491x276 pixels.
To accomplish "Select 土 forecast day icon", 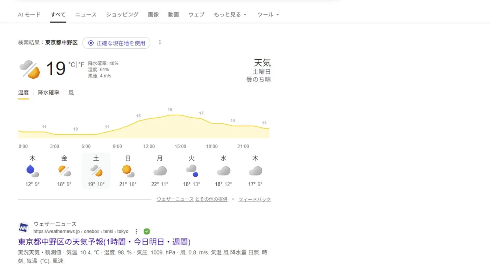I will [x=96, y=171].
